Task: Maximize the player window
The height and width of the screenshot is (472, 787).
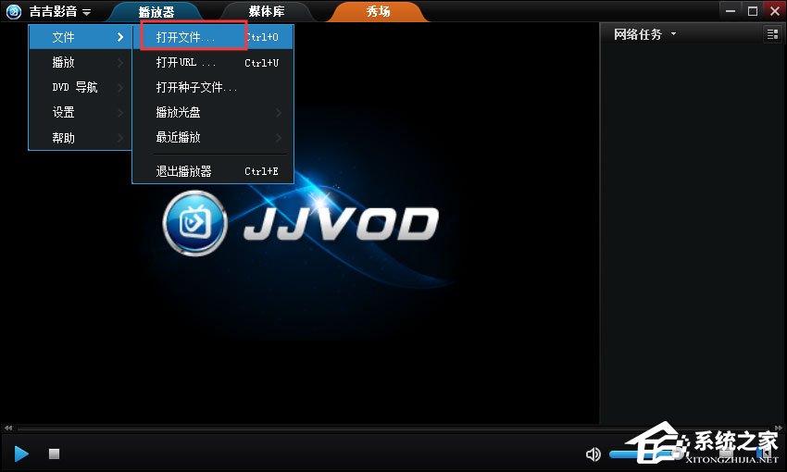Action: (x=753, y=11)
